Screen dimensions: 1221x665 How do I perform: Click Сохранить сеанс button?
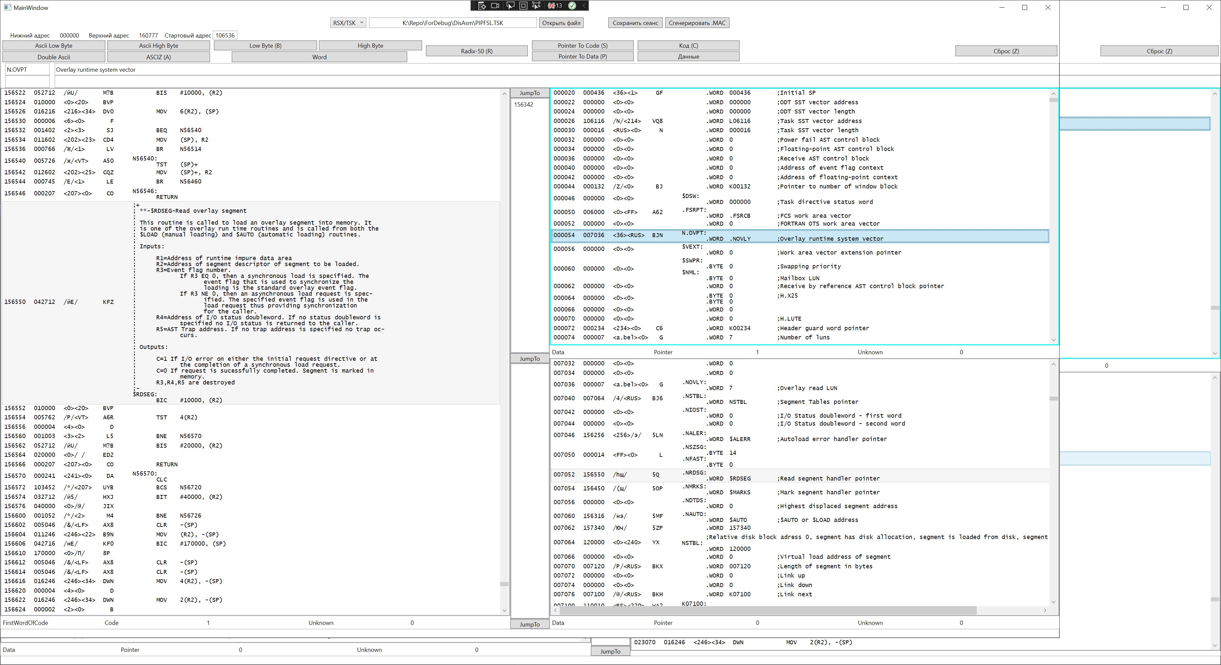tap(635, 23)
